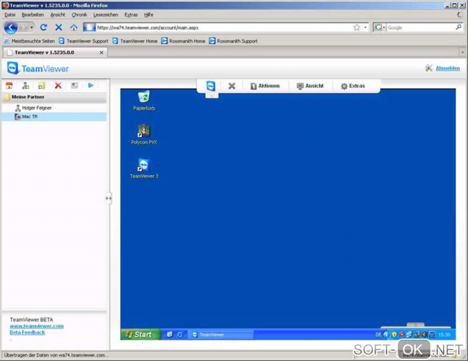
Task: Click the TeamViewer logo in header
Action: (x=38, y=69)
